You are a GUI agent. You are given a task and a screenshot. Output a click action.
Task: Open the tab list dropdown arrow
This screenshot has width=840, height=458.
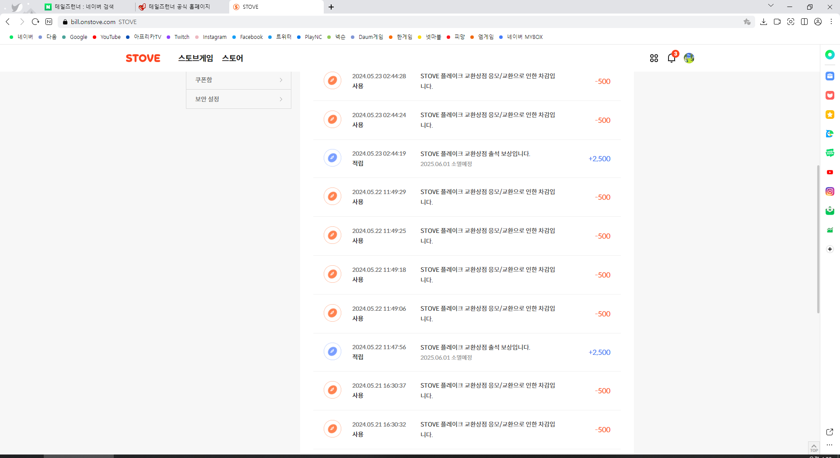coord(771,6)
